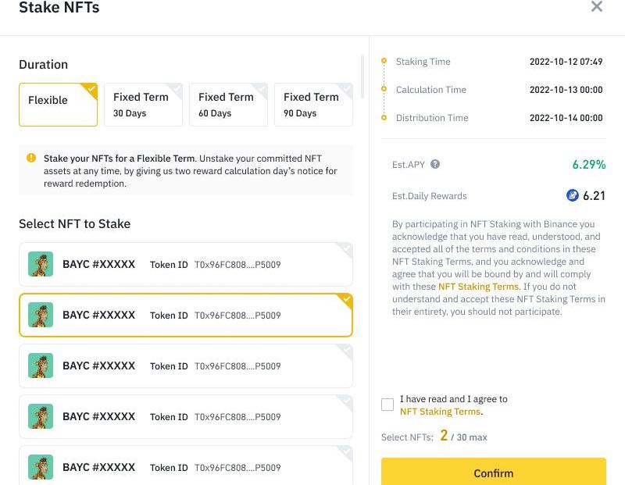Select the third BAYC NFT card

coord(186,366)
